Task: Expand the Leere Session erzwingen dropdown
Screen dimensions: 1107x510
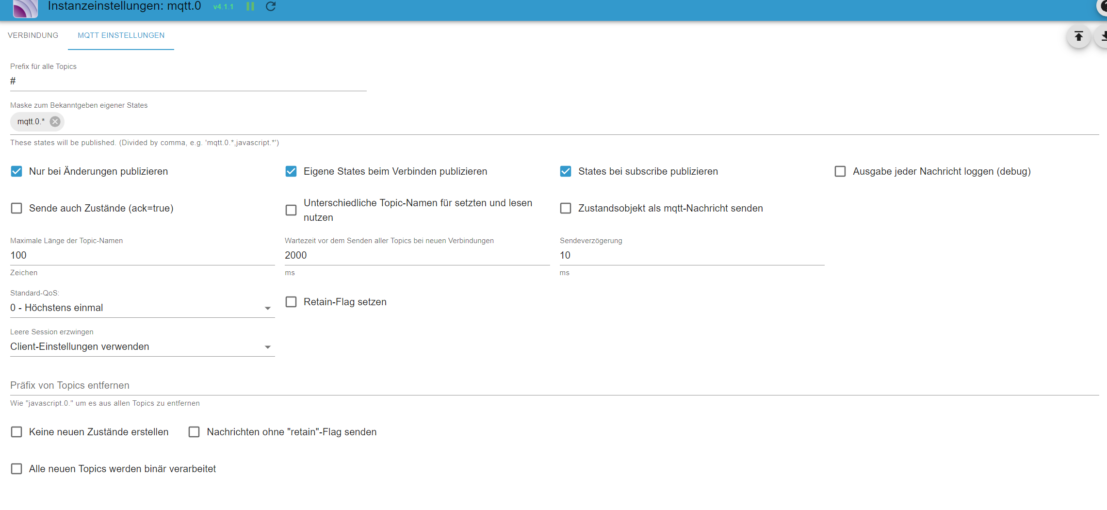Action: [x=142, y=347]
